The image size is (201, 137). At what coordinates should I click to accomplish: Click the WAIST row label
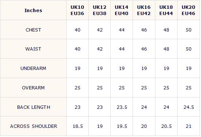coord(33,49)
